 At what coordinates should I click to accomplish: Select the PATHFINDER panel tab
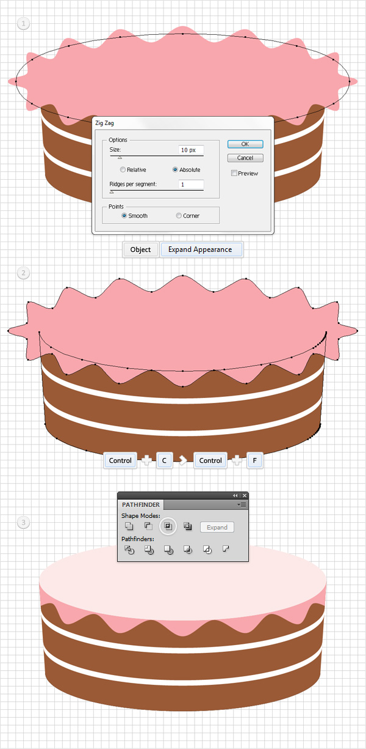[140, 505]
